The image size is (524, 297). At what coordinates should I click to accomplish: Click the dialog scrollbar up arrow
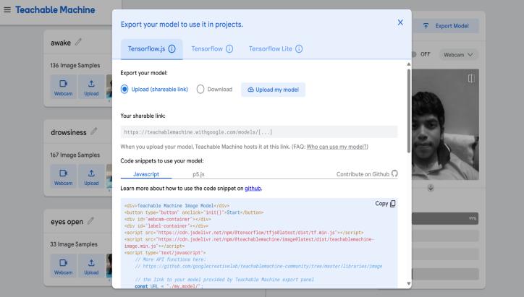(x=408, y=64)
